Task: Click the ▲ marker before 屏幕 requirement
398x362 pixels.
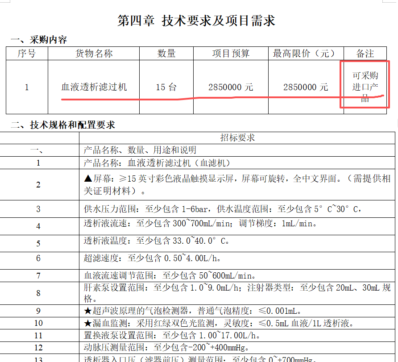Action: [x=88, y=179]
